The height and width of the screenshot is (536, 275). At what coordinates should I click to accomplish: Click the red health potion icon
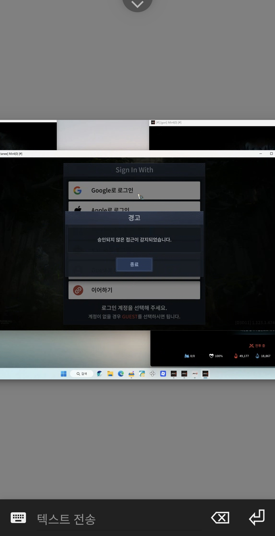(x=236, y=356)
